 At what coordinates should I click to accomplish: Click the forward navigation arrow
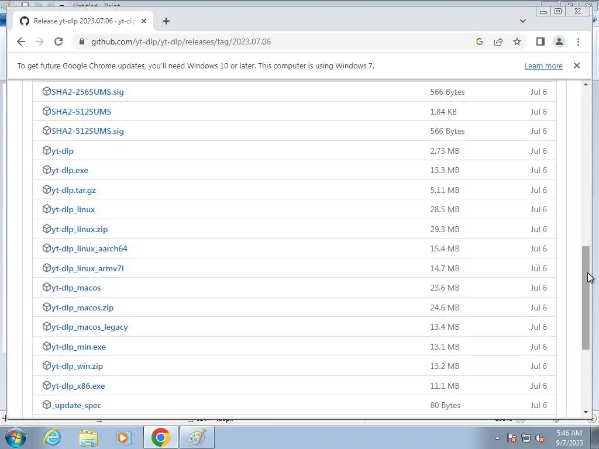click(40, 42)
